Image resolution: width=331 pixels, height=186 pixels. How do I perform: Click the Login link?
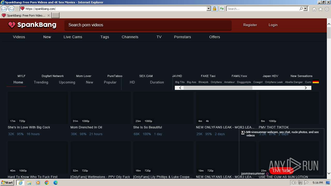click(x=273, y=25)
